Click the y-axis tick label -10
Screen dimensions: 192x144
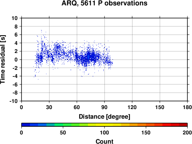13,101
